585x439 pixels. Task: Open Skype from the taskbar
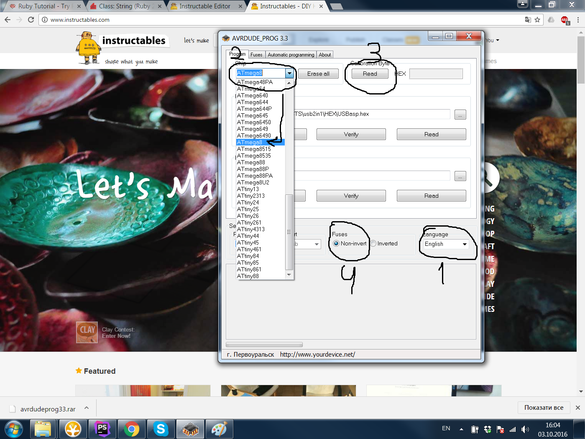(x=161, y=429)
